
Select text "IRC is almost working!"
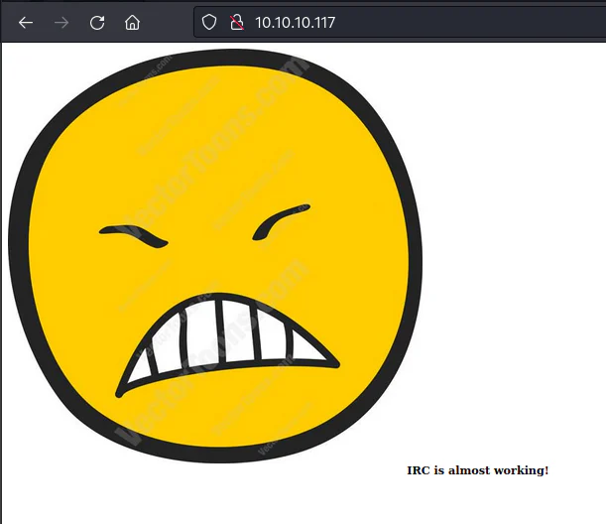[x=478, y=470]
